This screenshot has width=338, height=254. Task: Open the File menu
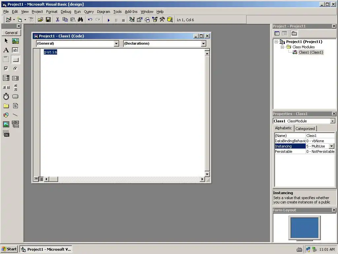click(6, 12)
